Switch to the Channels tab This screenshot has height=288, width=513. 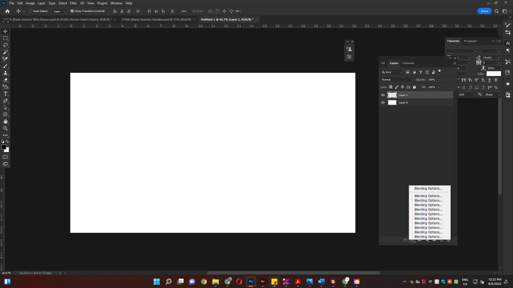(x=408, y=63)
